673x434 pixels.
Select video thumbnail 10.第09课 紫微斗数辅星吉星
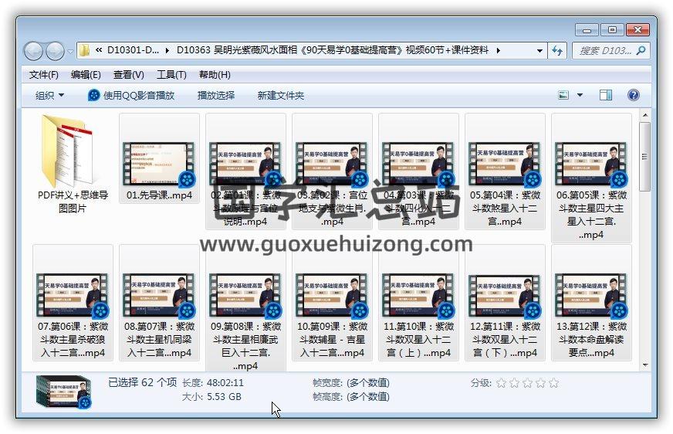click(332, 295)
